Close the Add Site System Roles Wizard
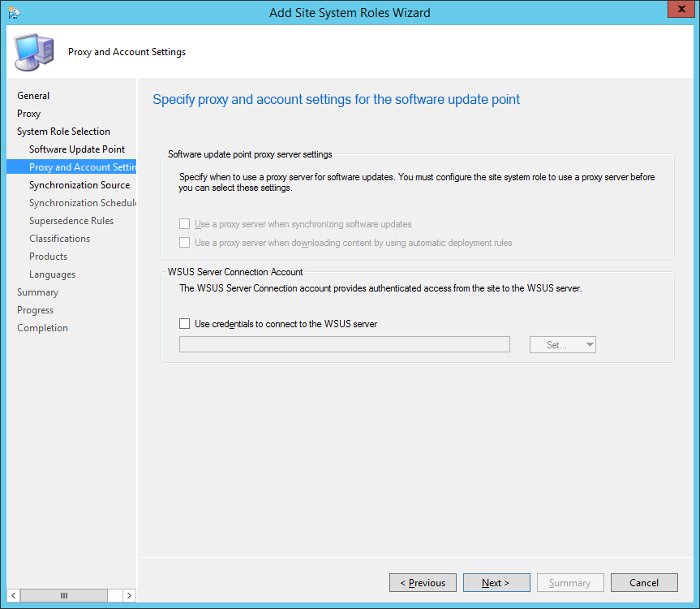Viewport: 700px width, 609px height. 681,9
